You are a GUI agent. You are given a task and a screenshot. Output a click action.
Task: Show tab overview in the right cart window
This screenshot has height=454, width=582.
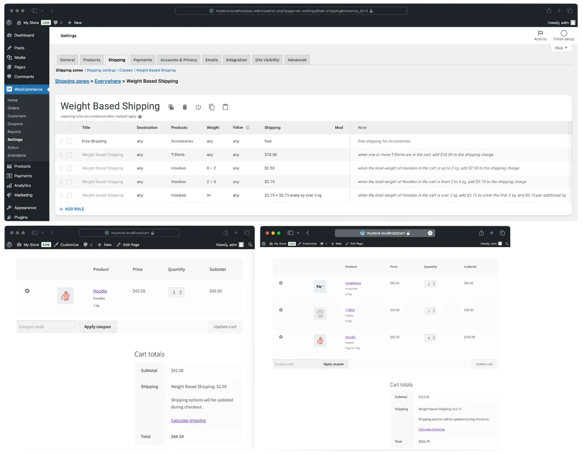pos(502,233)
